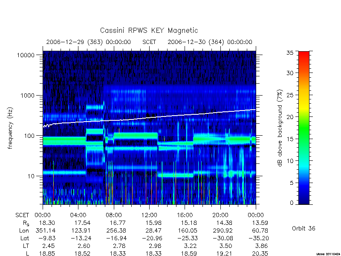Viewport: 341px width, 256px height.
Task: Click the 1000 frequency axis tick label
Action: pos(28,95)
